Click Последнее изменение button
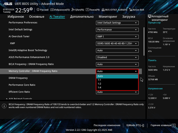This screenshot has width=178, height=133. (107, 125)
